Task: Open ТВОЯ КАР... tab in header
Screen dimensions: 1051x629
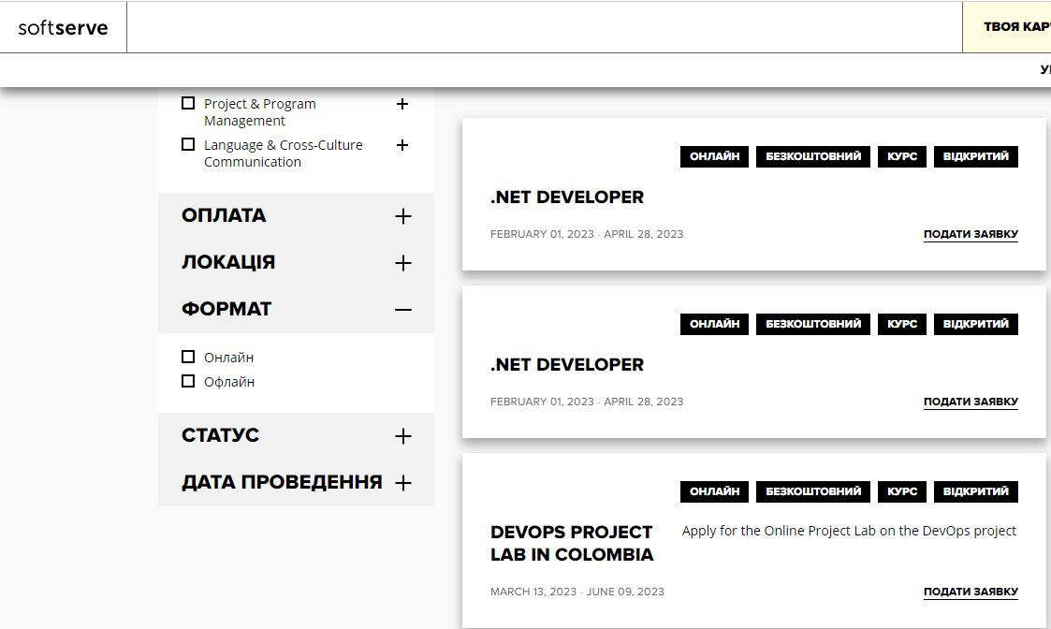Action: 1015,27
